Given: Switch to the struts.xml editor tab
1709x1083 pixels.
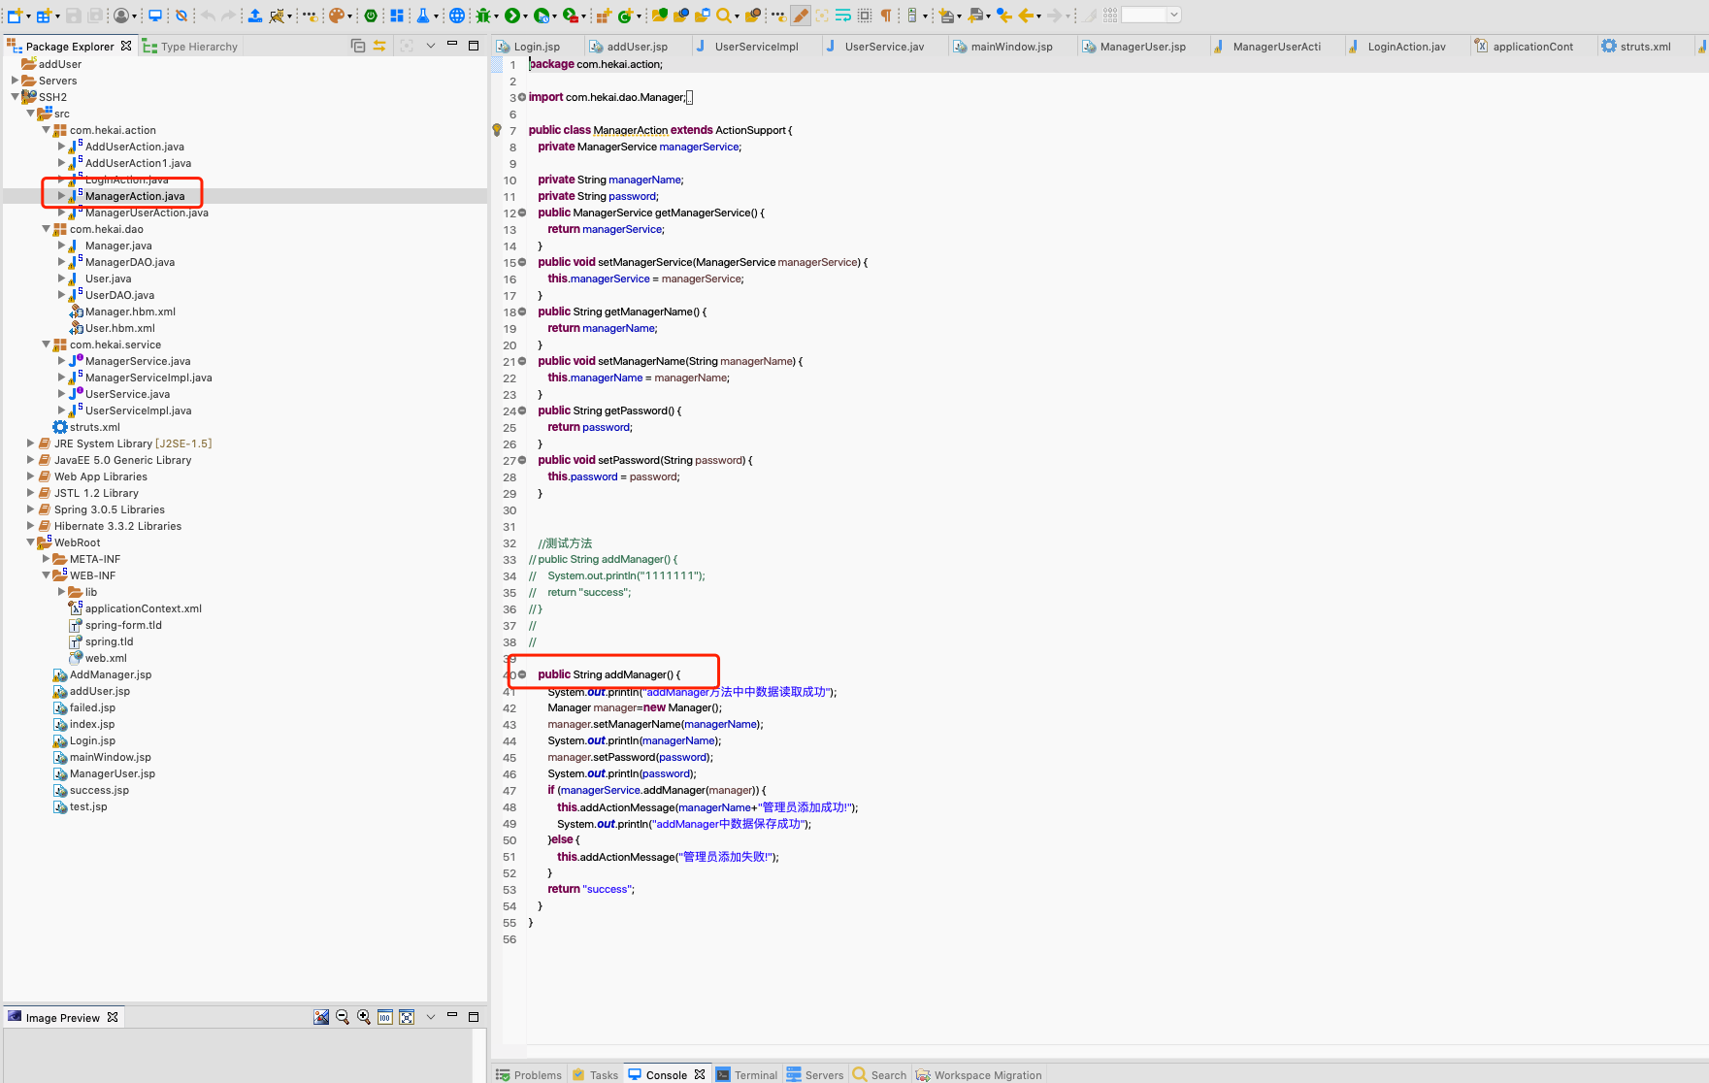Looking at the screenshot, I should [1645, 47].
